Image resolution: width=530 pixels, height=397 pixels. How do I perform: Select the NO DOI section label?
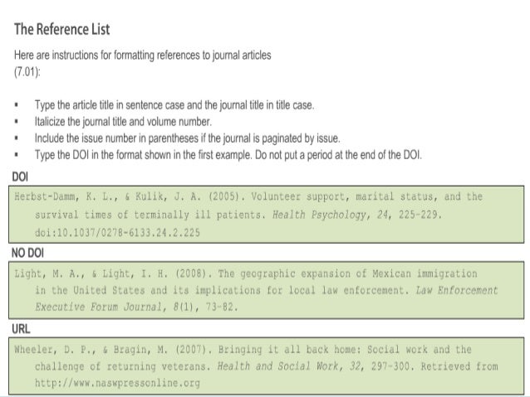point(27,253)
